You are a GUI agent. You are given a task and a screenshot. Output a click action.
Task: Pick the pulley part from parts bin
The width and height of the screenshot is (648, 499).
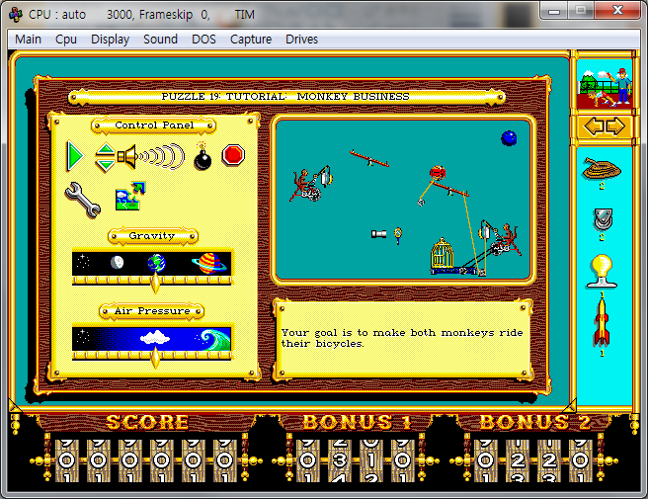tap(603, 219)
